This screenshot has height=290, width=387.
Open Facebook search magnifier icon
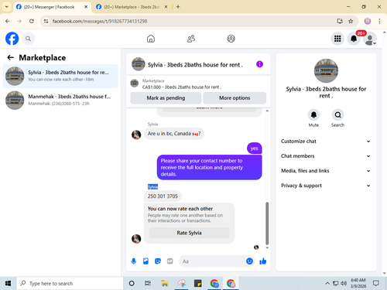coord(28,39)
